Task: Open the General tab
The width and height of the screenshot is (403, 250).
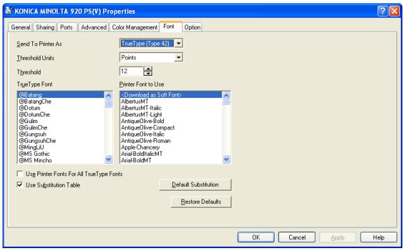Action: [x=20, y=27]
